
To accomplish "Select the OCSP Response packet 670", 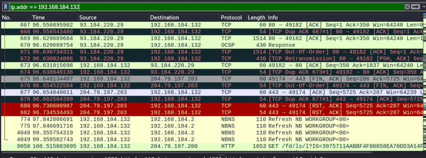I will (x=212, y=45).
